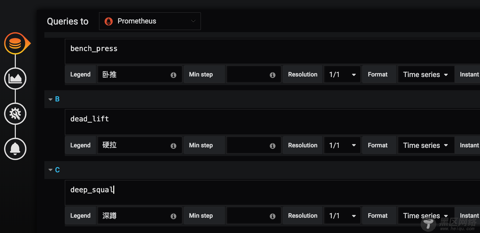480x233 pixels.
Task: Open the General settings gear-wrench icon
Action: pyautogui.click(x=15, y=114)
